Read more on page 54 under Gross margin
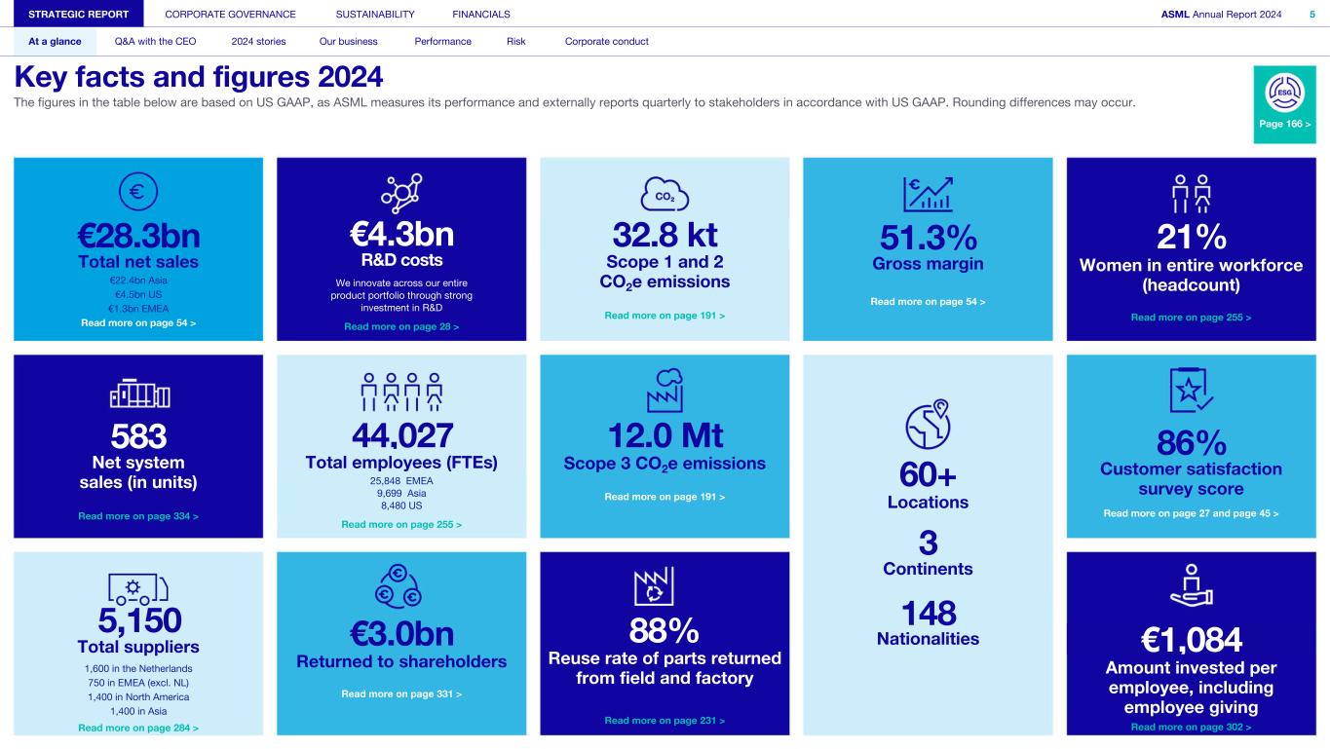Viewport: 1330px width, 749px height. coord(928,302)
